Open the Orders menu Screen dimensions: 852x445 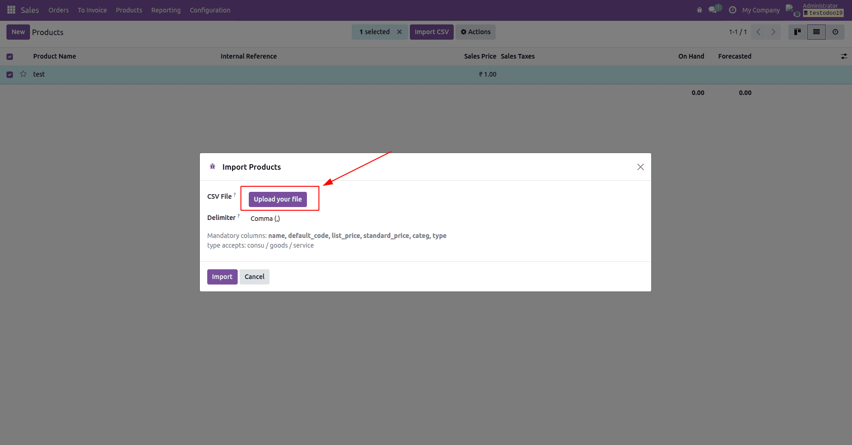(x=59, y=10)
